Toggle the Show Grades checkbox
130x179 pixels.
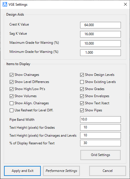coord(82,89)
